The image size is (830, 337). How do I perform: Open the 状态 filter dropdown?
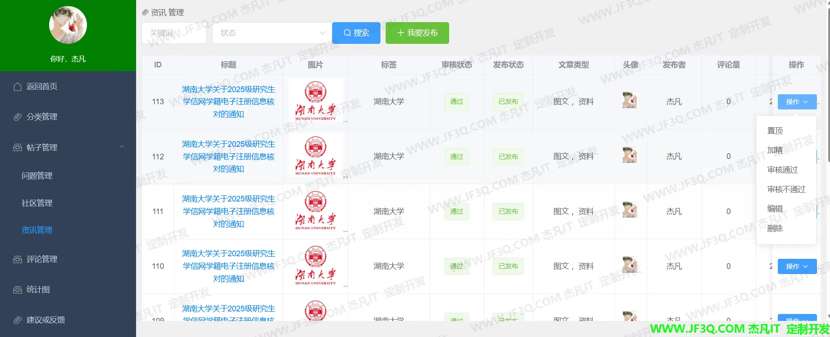tap(272, 33)
